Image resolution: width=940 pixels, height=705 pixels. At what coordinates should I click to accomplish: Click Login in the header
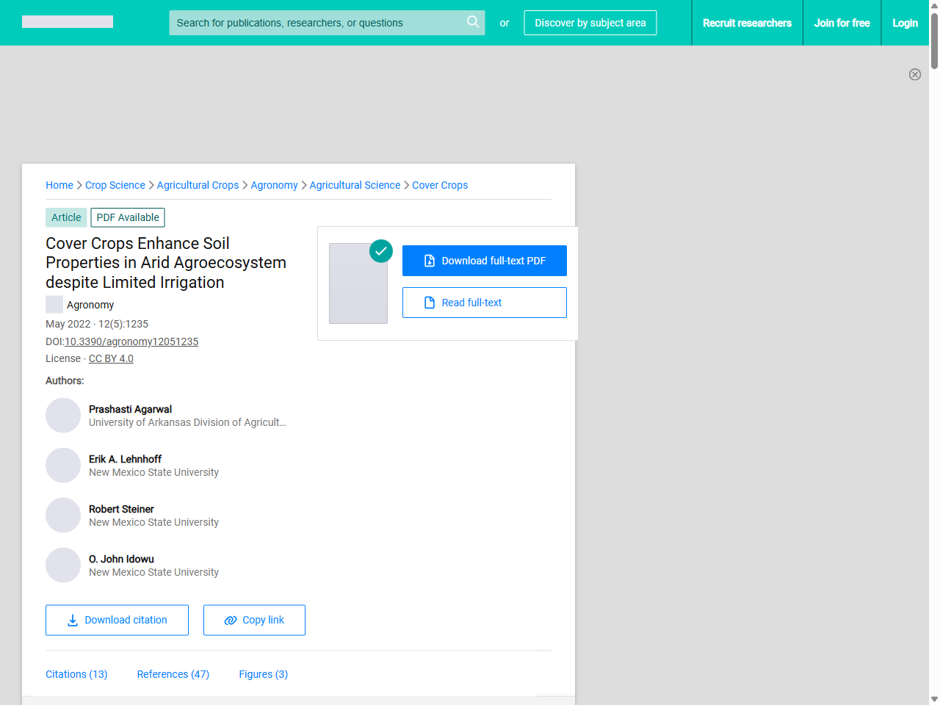click(x=905, y=23)
